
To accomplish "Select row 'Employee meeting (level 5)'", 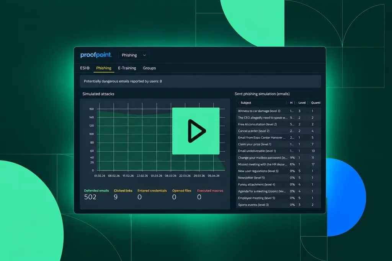I will 279,198.
